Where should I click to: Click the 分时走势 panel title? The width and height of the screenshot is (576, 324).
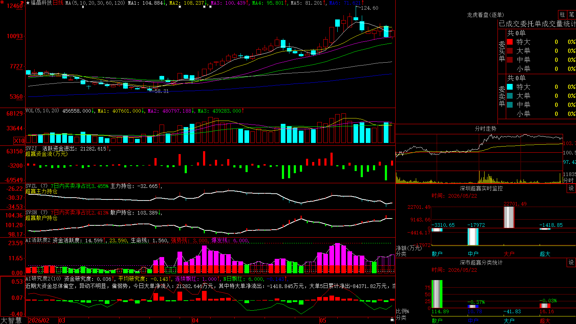[486, 129]
